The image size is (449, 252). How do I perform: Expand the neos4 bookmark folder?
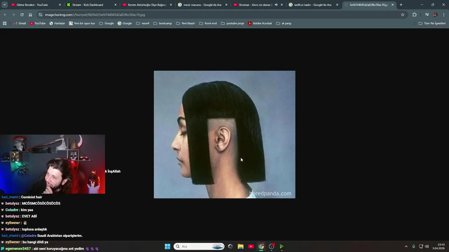coord(142,23)
